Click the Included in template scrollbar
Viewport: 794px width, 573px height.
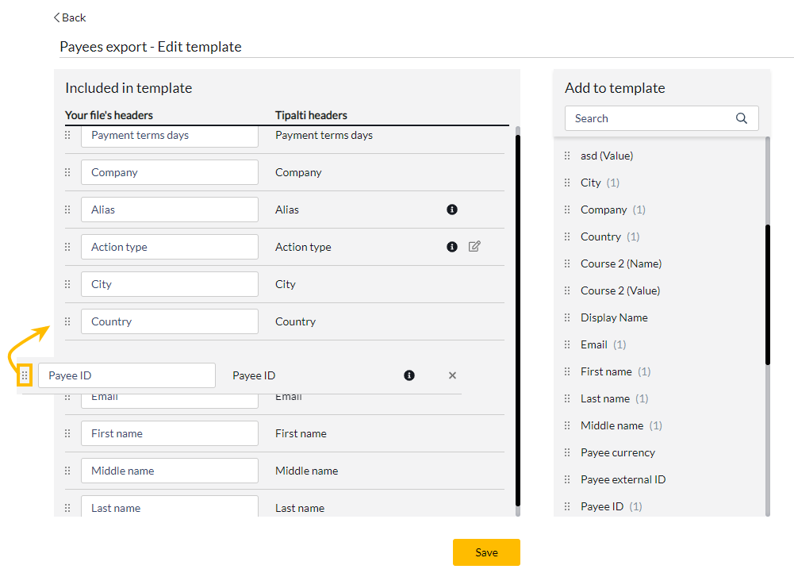tap(518, 317)
